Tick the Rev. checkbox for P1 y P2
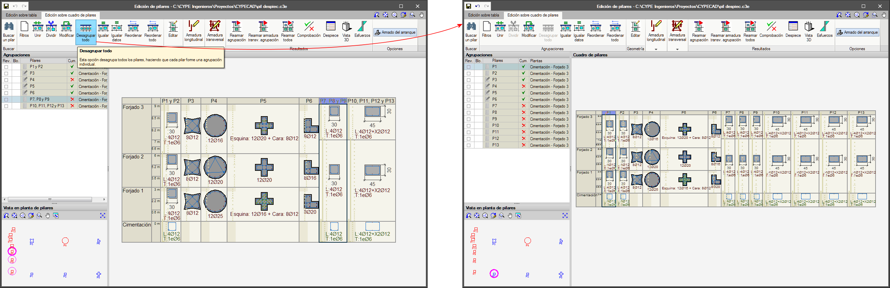Viewport: 890px width, 288px height. pos(6,67)
